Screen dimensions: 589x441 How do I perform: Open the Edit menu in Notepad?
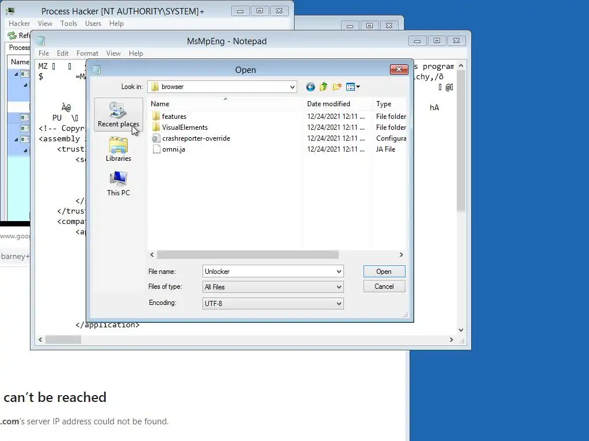tap(62, 53)
